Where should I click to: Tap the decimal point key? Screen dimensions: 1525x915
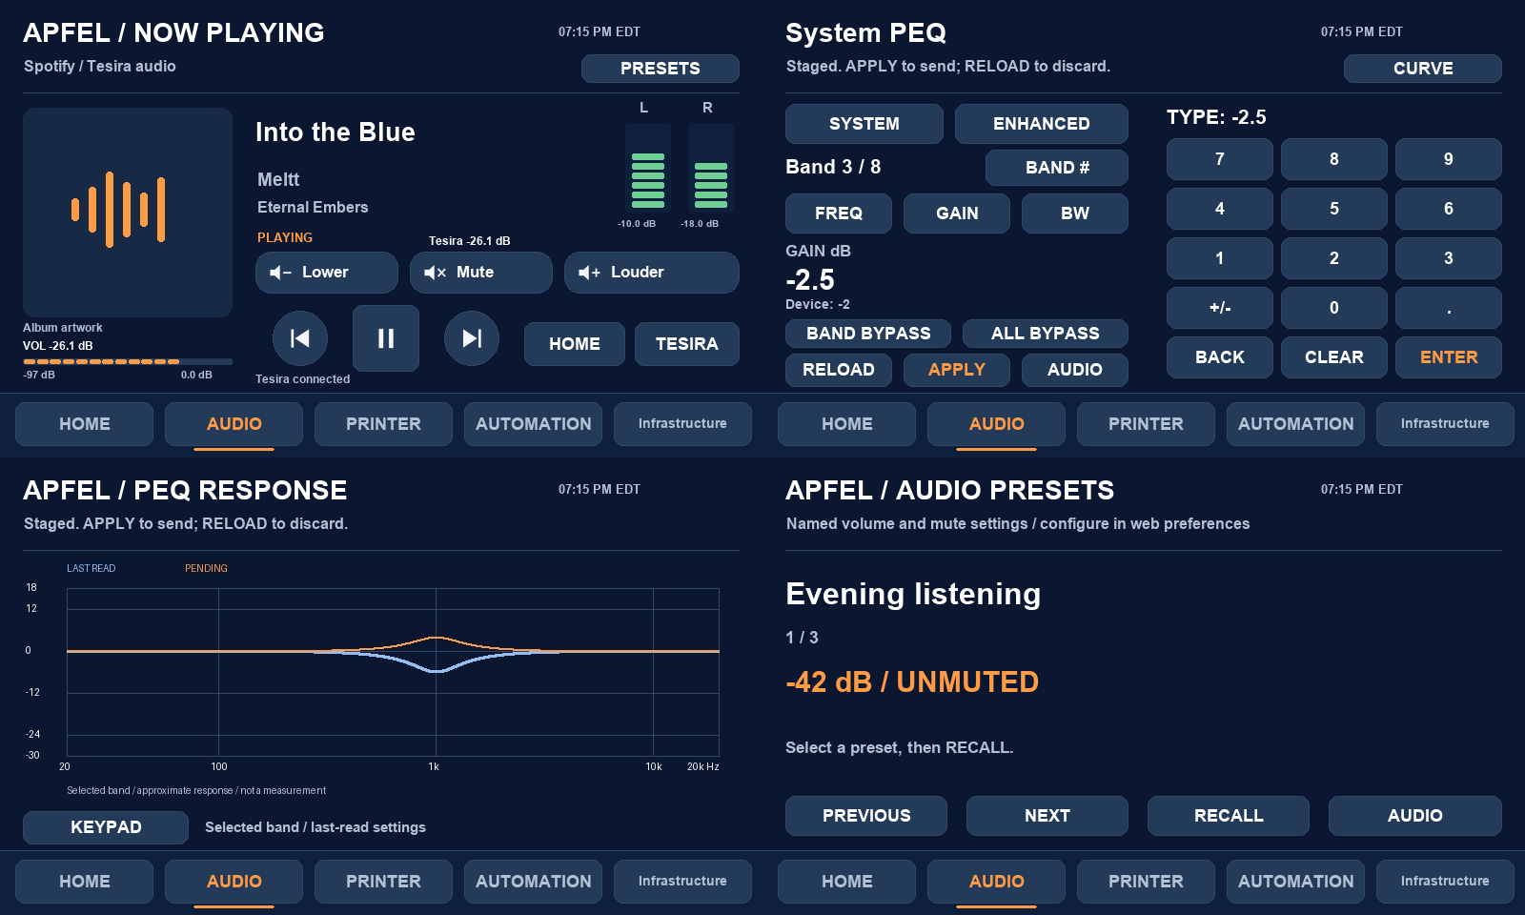click(1449, 308)
